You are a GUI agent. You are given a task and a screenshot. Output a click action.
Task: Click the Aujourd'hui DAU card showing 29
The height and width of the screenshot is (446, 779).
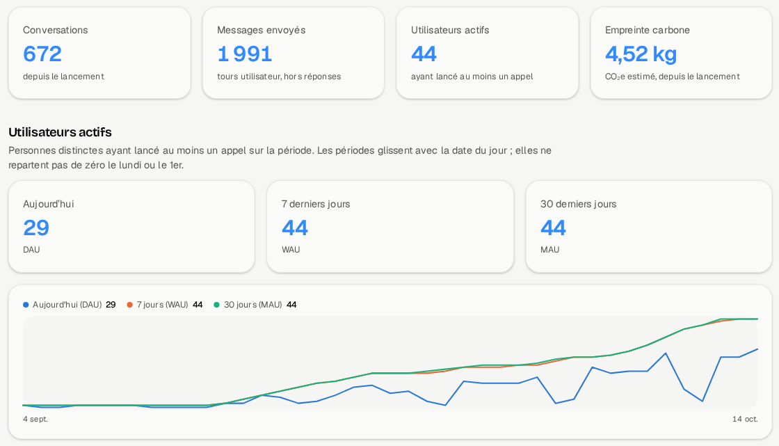click(131, 227)
